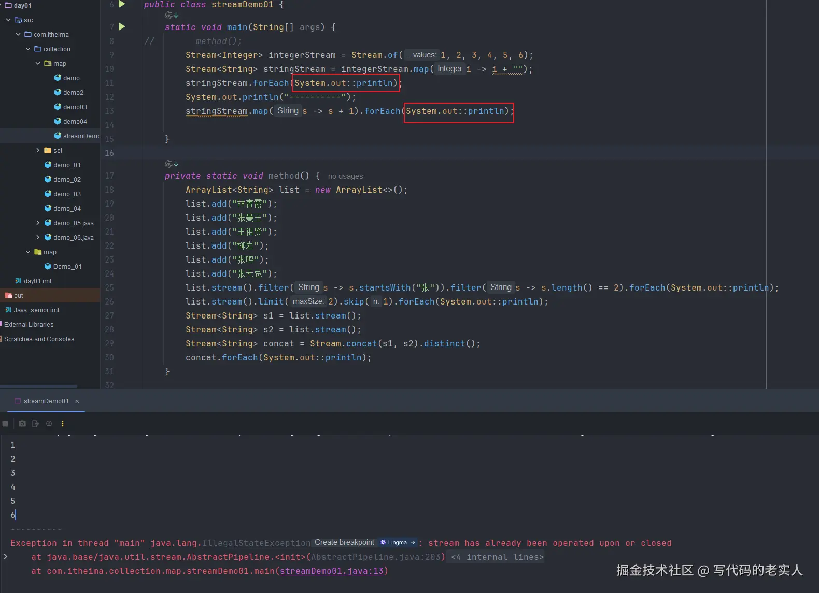Open streamDemo01.java:13 link in stack trace

[x=332, y=571]
